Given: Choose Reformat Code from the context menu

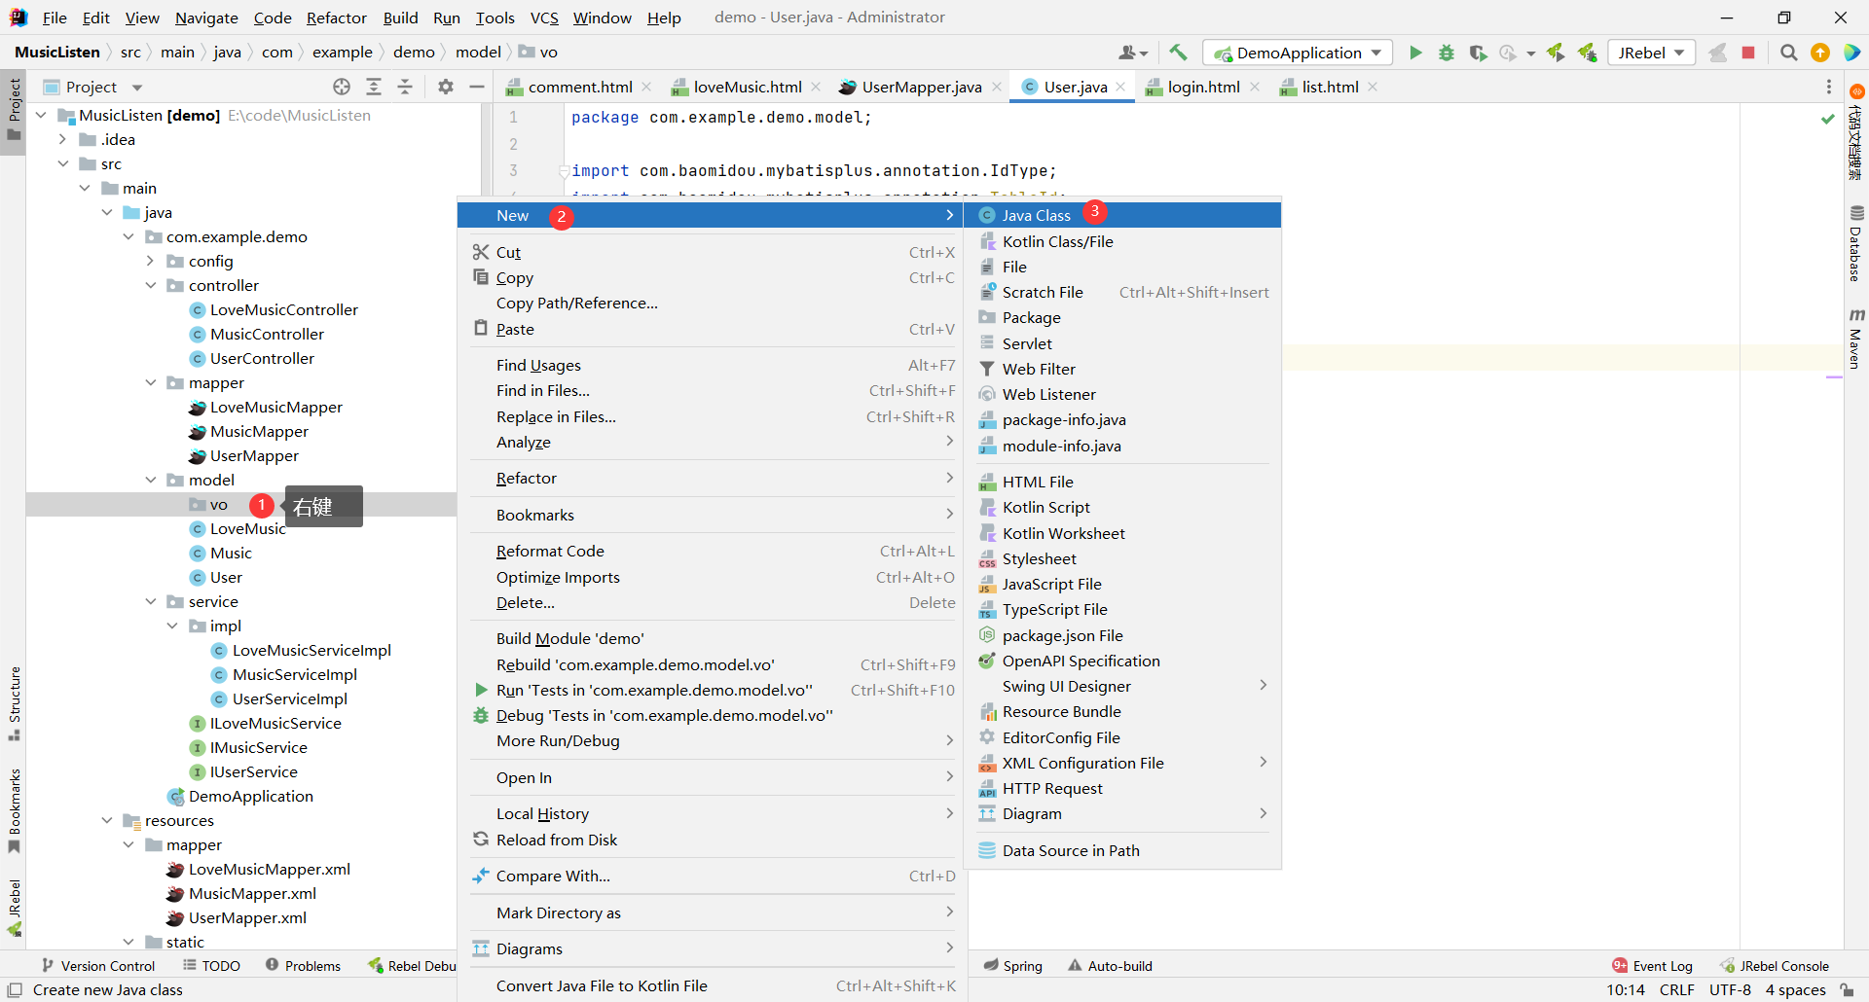Looking at the screenshot, I should (x=711, y=551).
